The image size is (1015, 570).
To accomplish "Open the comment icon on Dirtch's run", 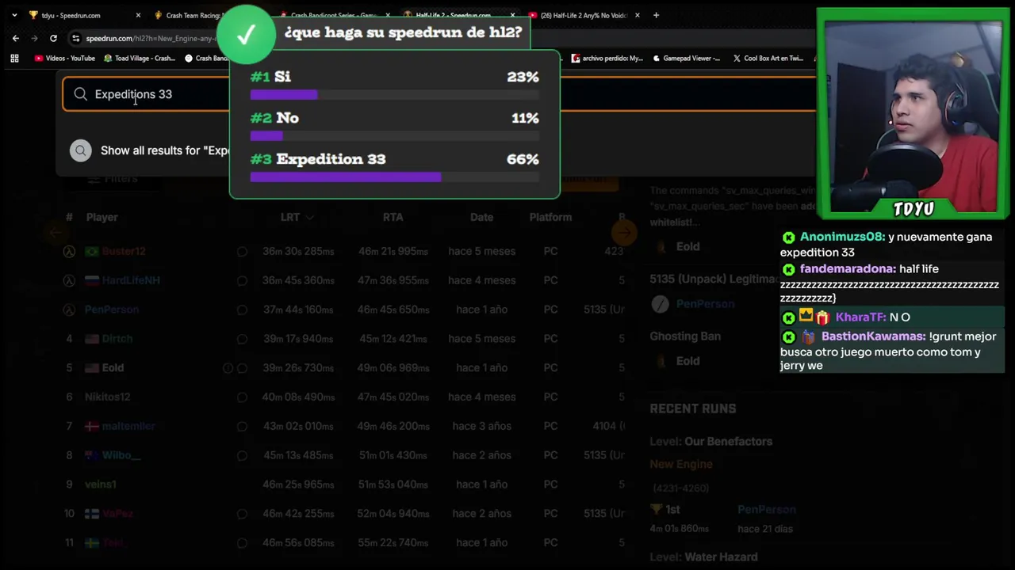I will 242,339.
